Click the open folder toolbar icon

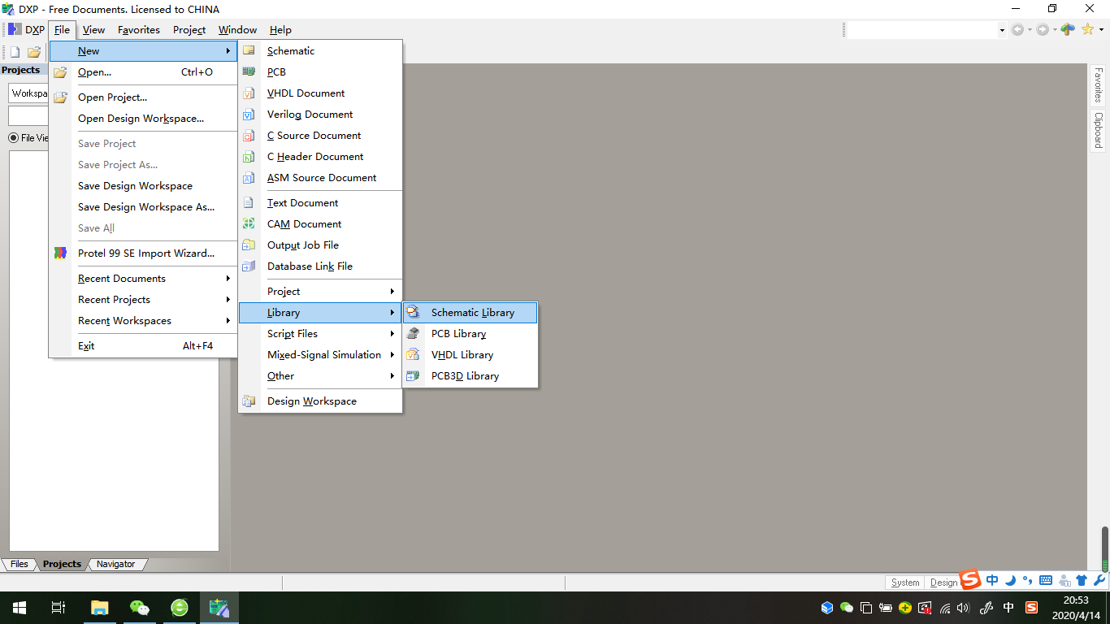[x=34, y=52]
